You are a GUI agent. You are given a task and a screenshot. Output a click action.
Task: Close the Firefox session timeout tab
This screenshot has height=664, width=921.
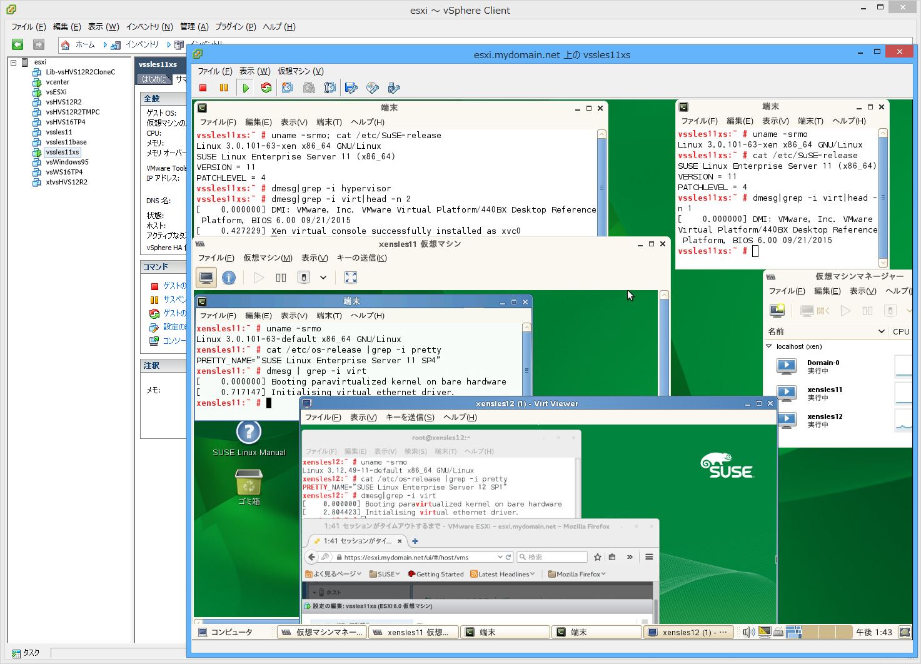[400, 541]
